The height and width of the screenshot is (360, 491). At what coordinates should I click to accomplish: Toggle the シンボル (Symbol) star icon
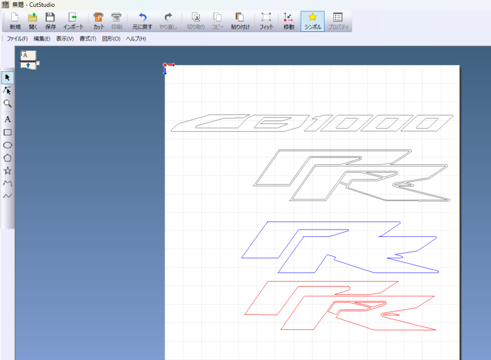pos(312,21)
